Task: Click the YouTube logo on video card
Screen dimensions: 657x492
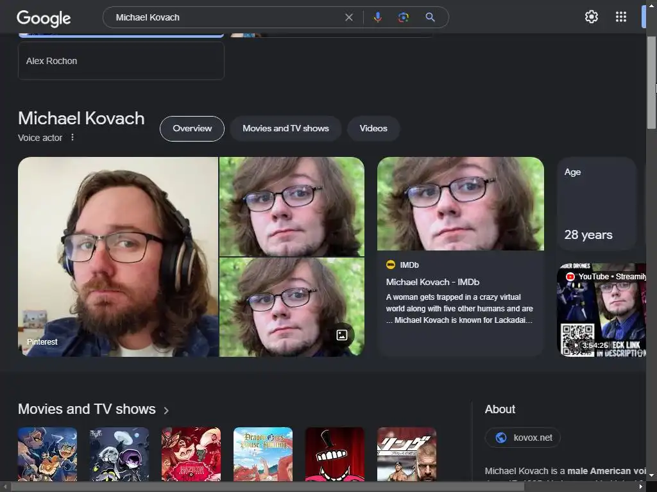Action: tap(570, 277)
